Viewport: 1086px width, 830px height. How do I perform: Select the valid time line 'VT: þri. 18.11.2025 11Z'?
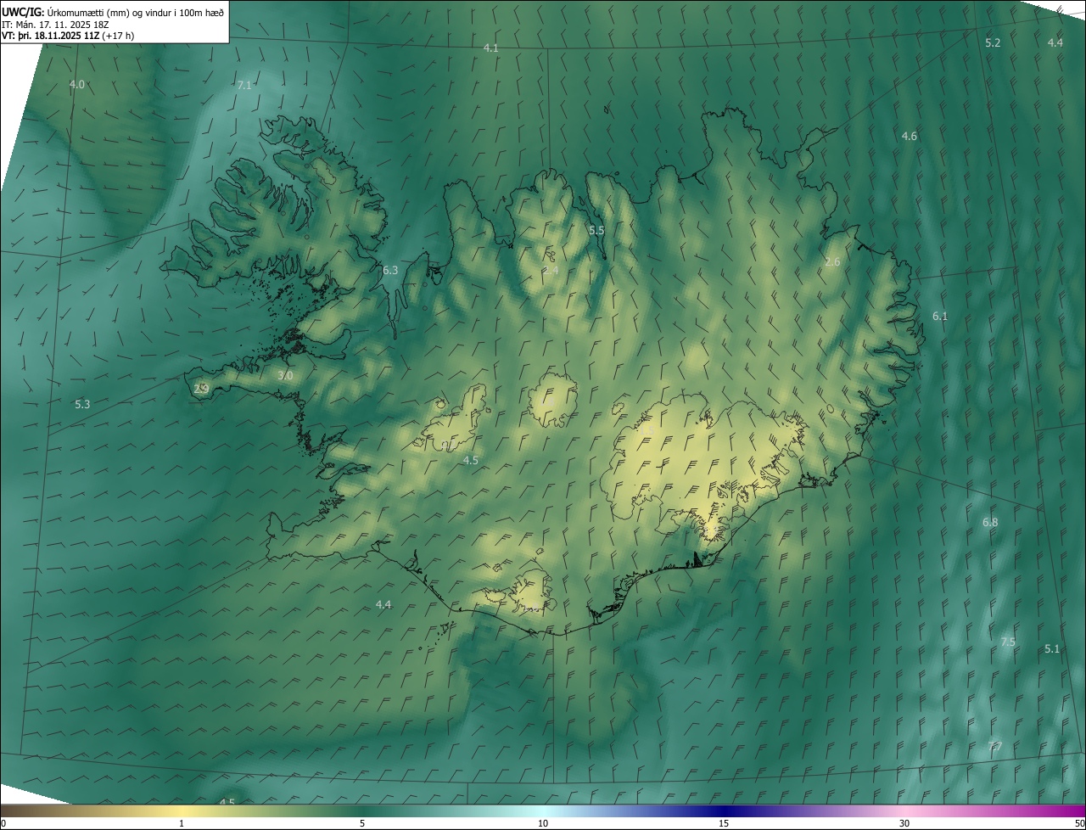50,36
